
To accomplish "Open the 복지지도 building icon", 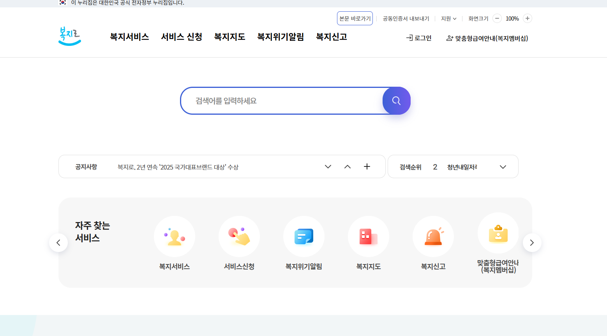I will pos(368,236).
